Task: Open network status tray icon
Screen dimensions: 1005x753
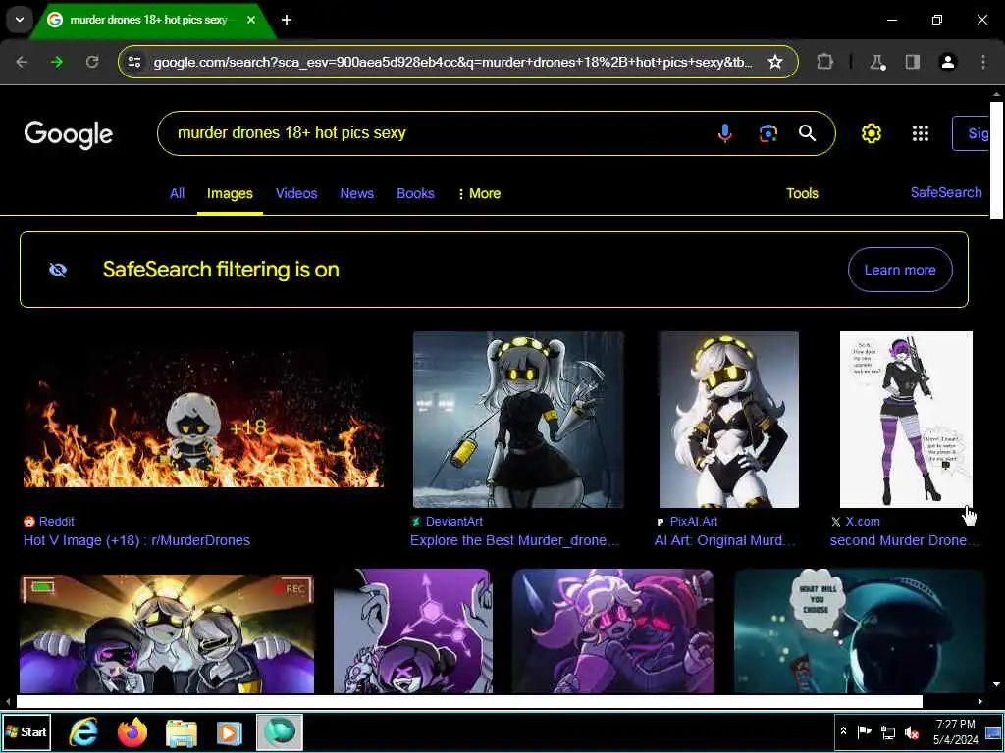Action: (887, 731)
